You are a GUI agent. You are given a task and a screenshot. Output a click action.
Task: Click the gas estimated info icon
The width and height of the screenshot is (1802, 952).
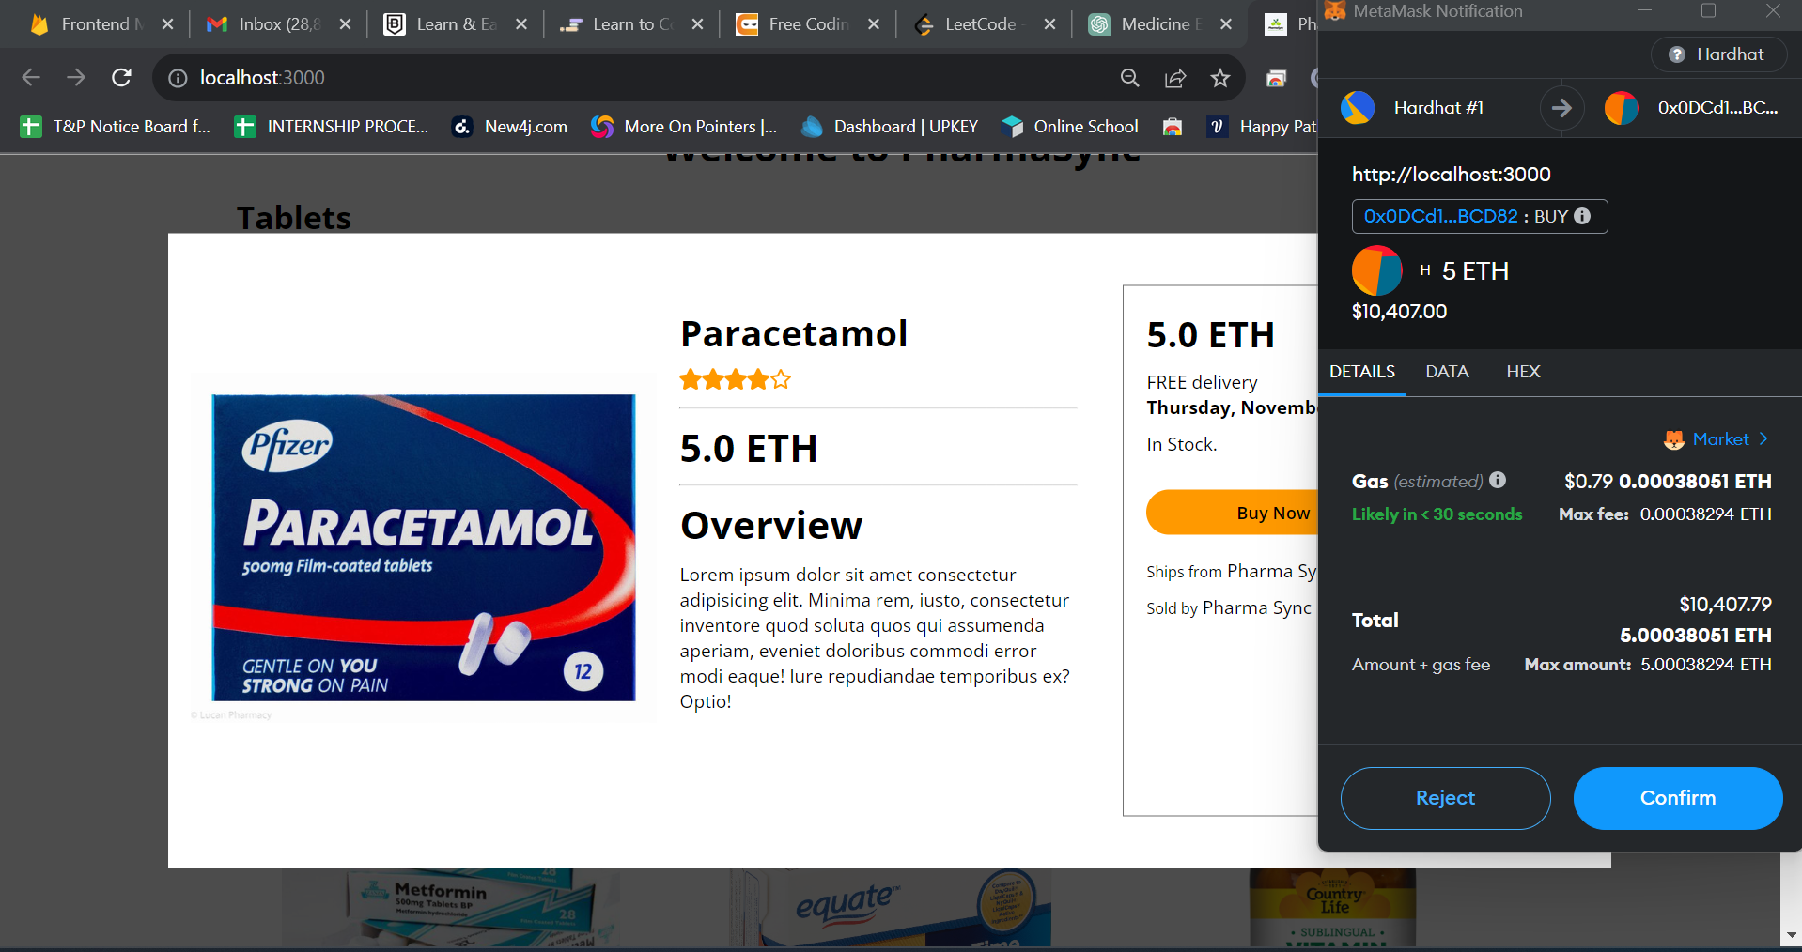pyautogui.click(x=1498, y=480)
